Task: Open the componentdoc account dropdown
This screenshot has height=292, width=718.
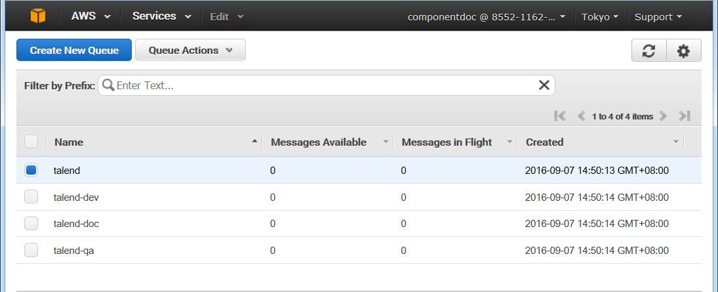Action: pyautogui.click(x=486, y=16)
